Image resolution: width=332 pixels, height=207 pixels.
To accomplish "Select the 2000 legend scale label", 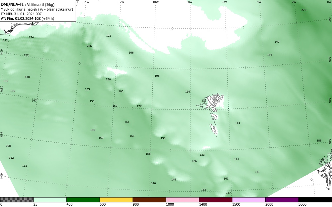I will pos(269,204).
